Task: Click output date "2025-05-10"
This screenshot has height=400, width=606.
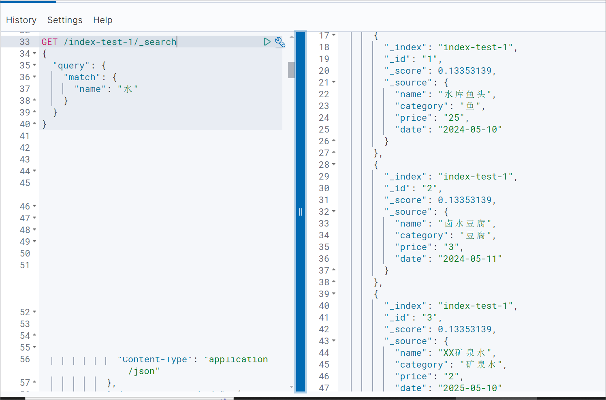Action: tap(470, 388)
